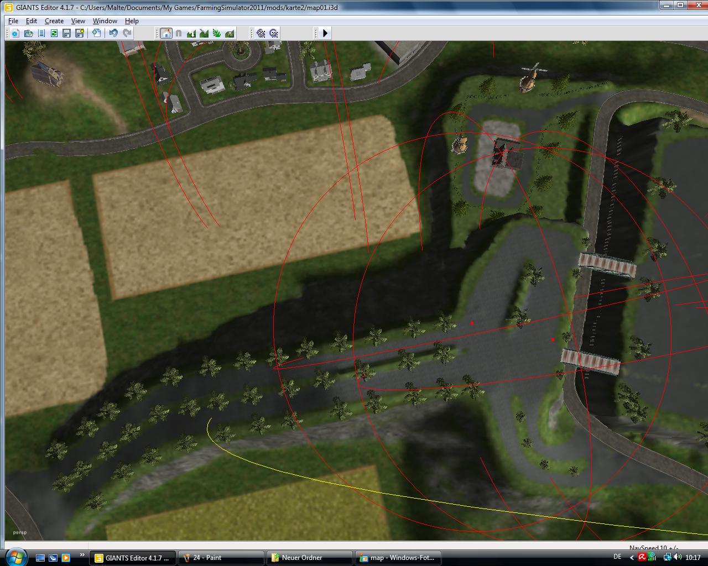Expand hidden system tray icons

pyautogui.click(x=632, y=557)
